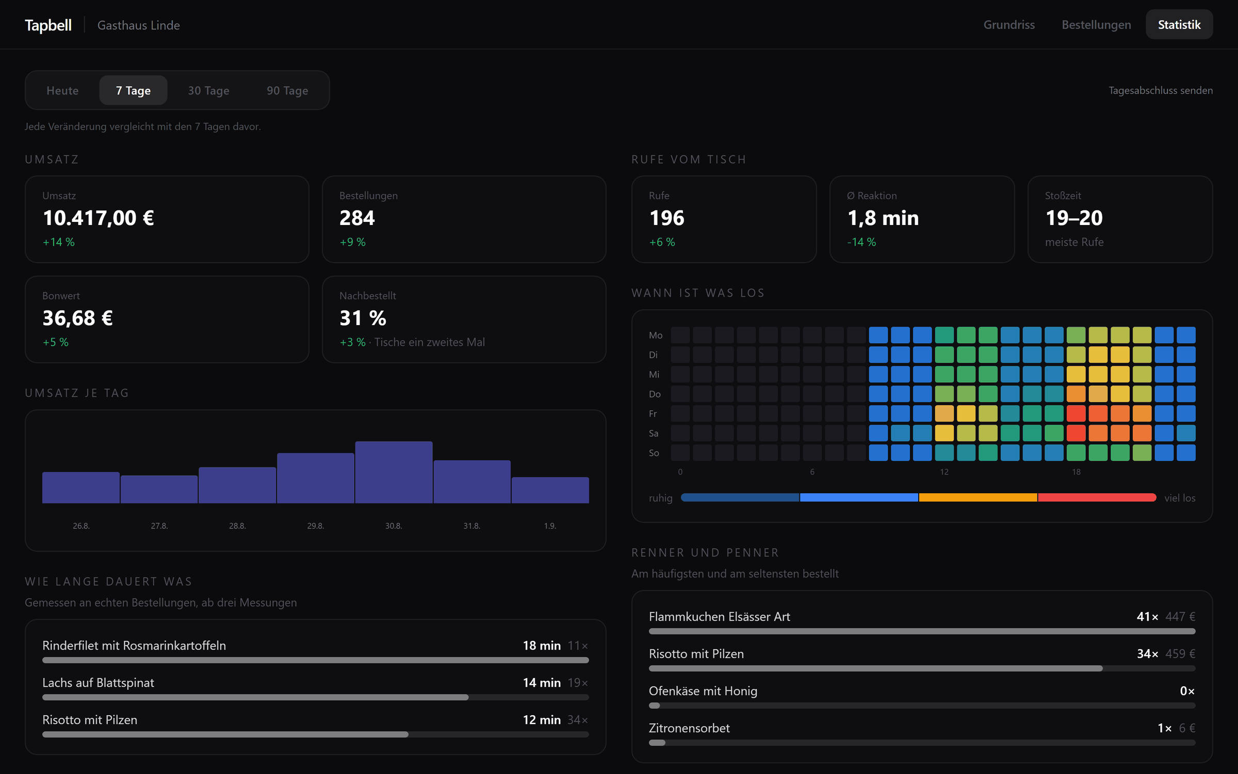This screenshot has height=774, width=1238.
Task: Click the Wednesday 18:00 yellow heatmap cell
Action: [1076, 374]
